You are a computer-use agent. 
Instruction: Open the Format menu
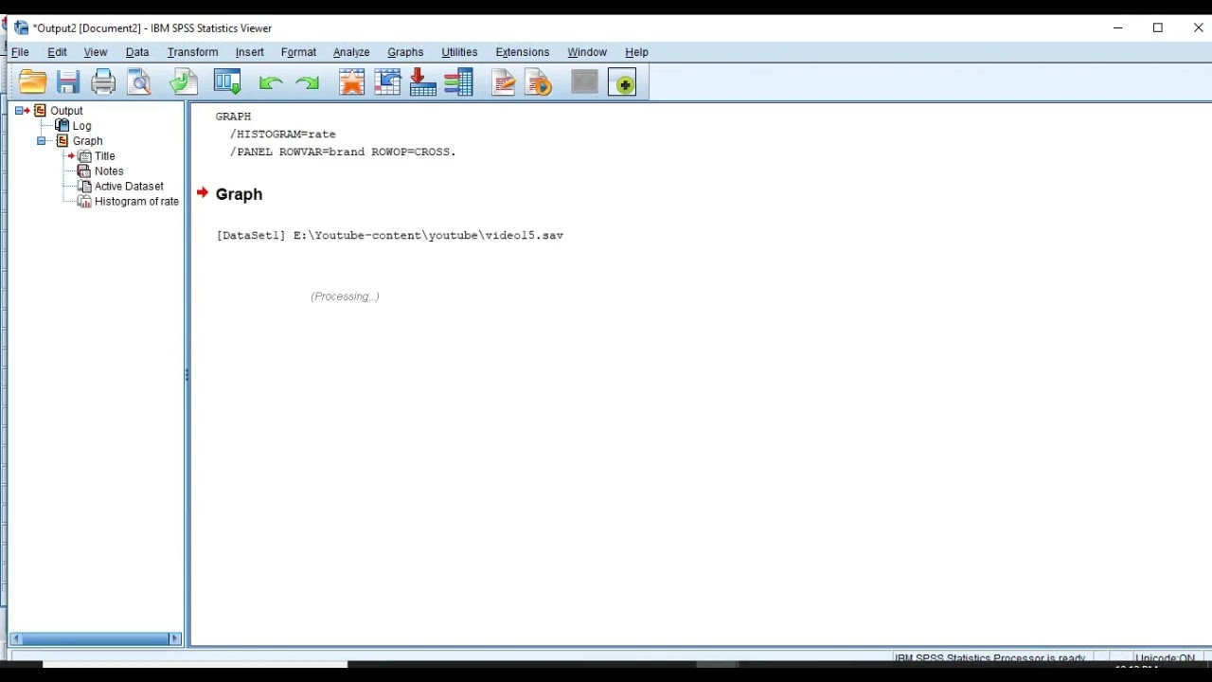pos(298,52)
